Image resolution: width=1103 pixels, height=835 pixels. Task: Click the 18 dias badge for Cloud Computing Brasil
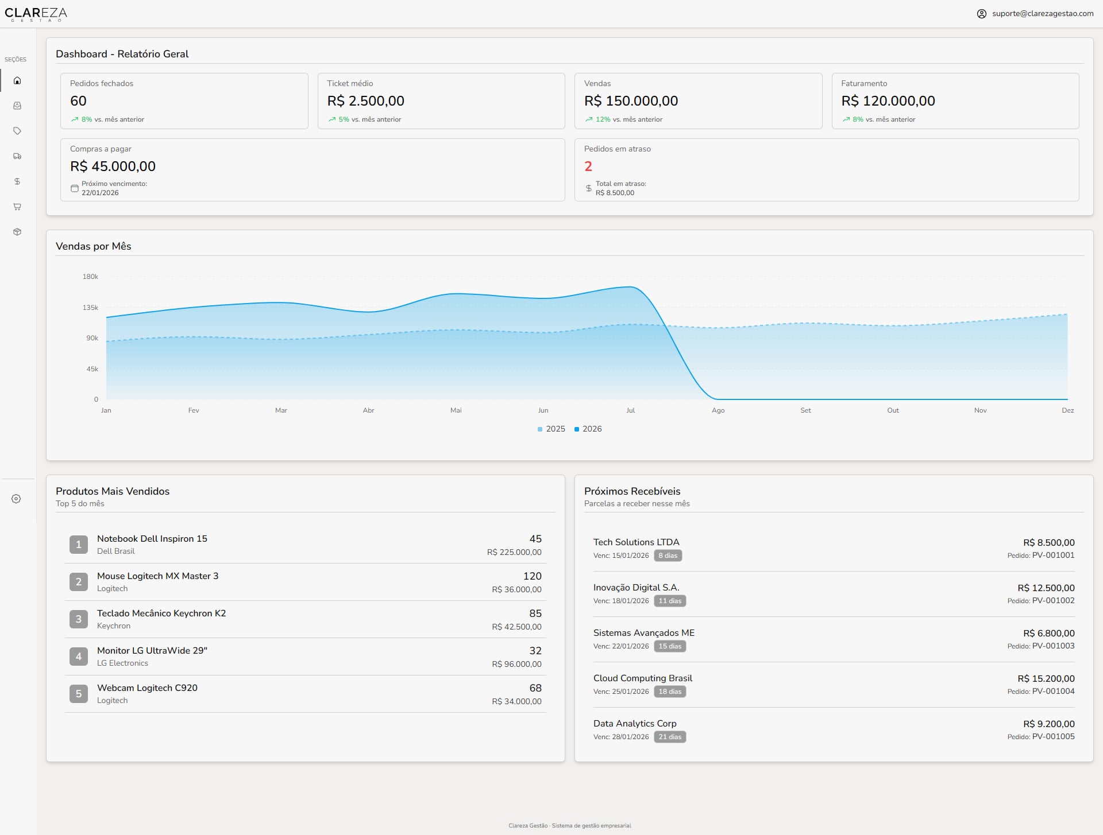pyautogui.click(x=670, y=692)
